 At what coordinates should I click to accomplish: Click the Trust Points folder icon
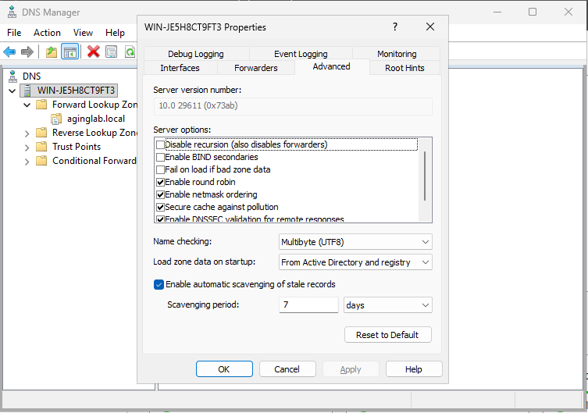point(41,147)
